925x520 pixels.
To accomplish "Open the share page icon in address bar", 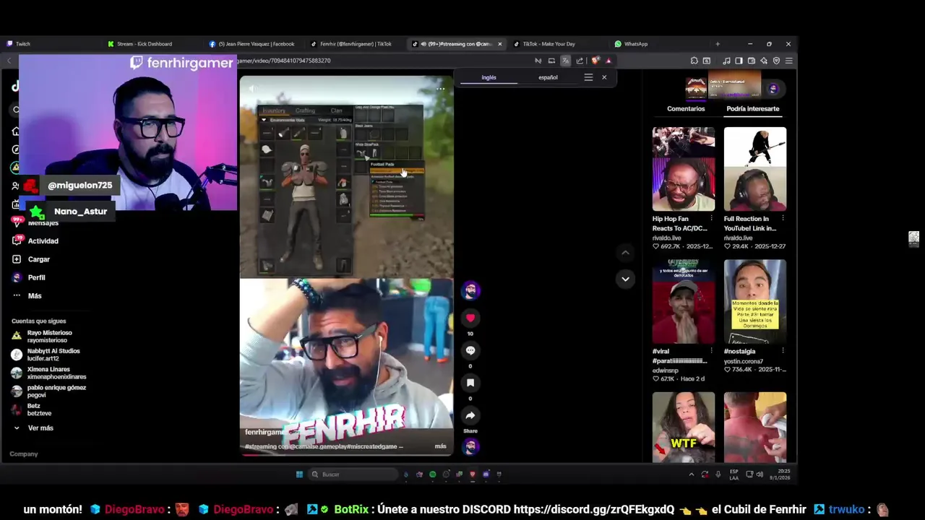I will (580, 61).
